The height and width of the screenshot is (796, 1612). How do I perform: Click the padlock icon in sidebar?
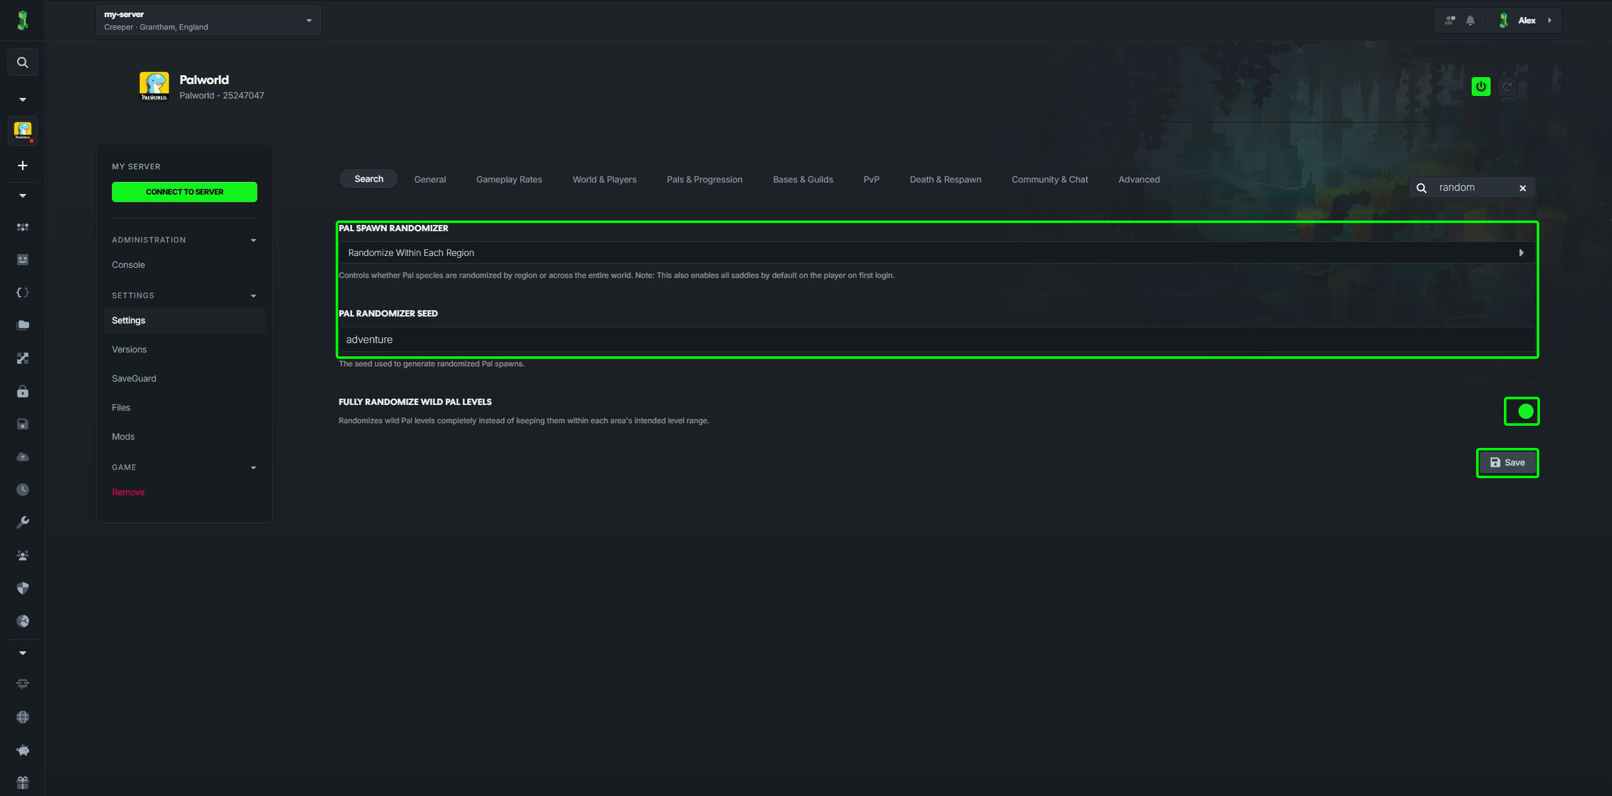(x=23, y=391)
